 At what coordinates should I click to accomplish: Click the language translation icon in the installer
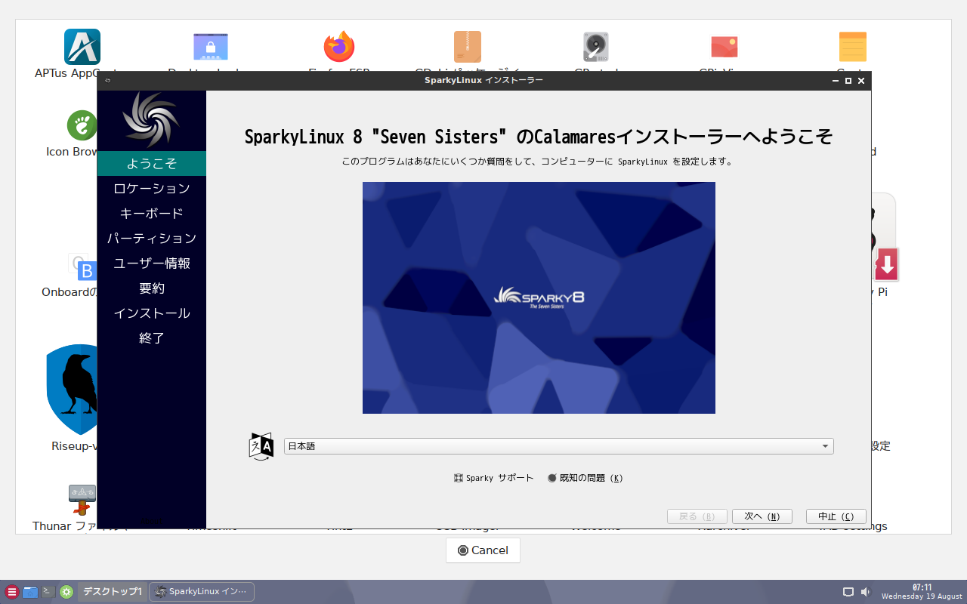(261, 446)
